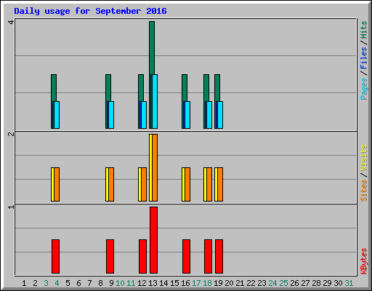The width and height of the screenshot is (372, 291).
Task: Click day 20 on the x-axis
Action: [229, 283]
